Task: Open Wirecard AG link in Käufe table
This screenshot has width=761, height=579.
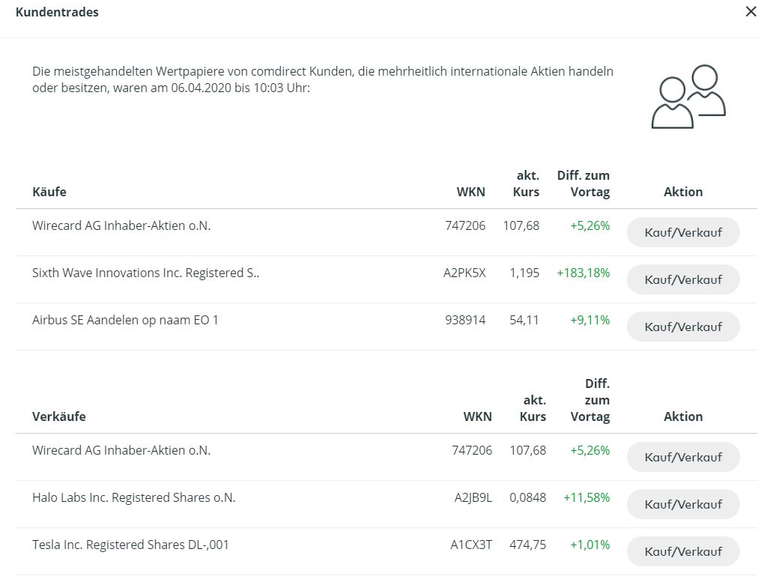Action: click(121, 225)
